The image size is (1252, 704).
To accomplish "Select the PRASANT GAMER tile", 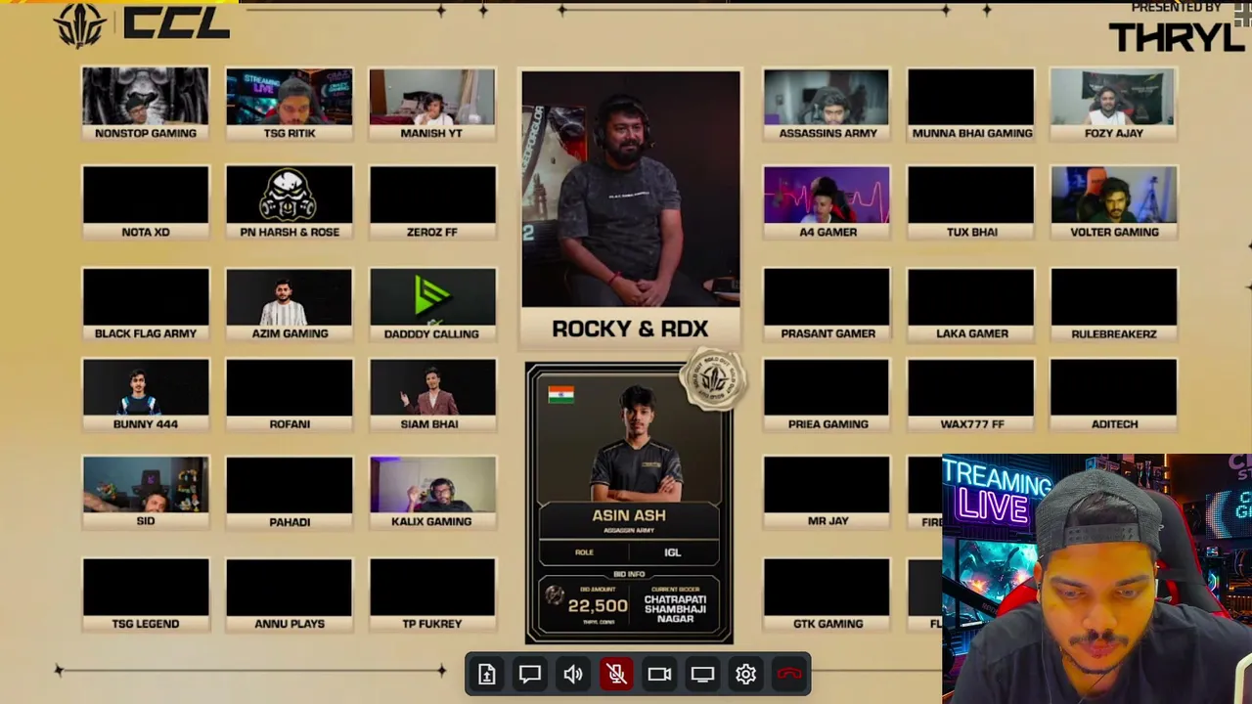I will (827, 304).
